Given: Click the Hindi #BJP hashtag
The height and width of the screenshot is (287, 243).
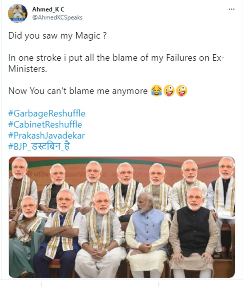Looking at the screenshot, I should 39,147.
